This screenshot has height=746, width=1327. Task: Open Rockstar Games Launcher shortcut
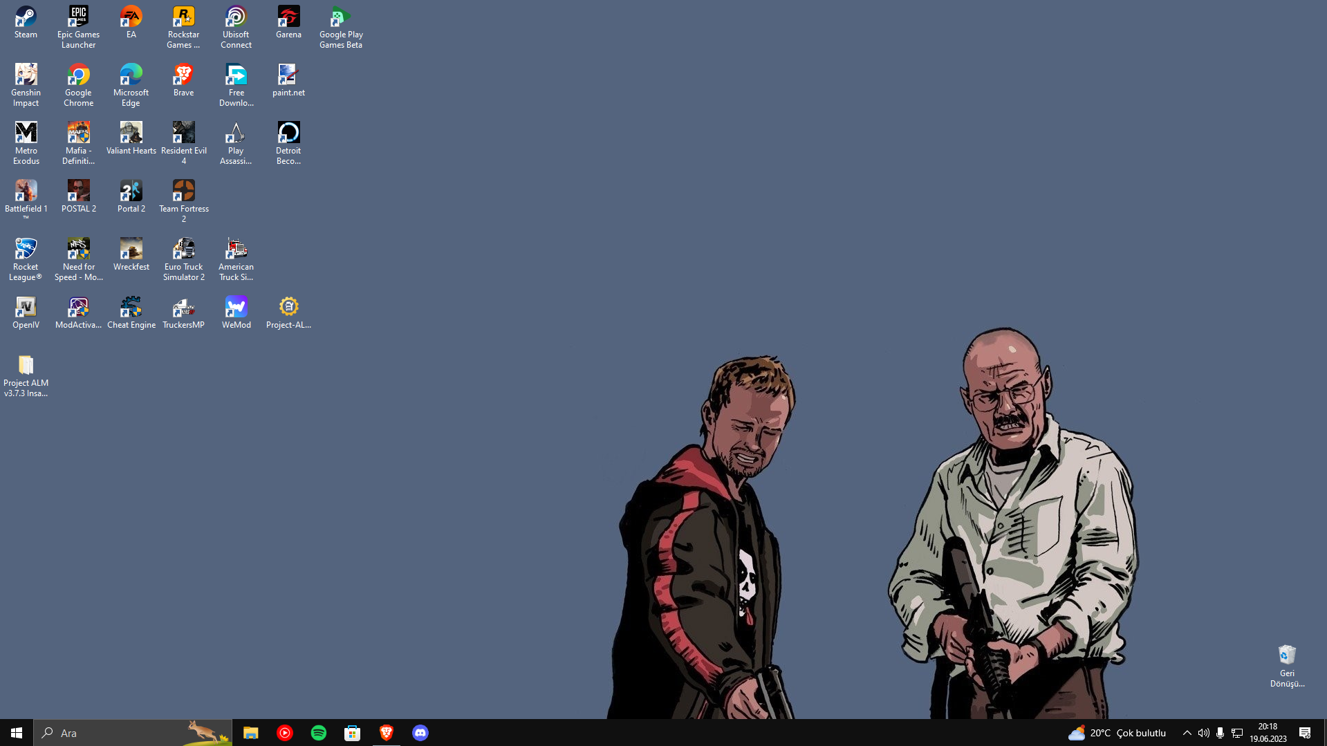pos(183,28)
